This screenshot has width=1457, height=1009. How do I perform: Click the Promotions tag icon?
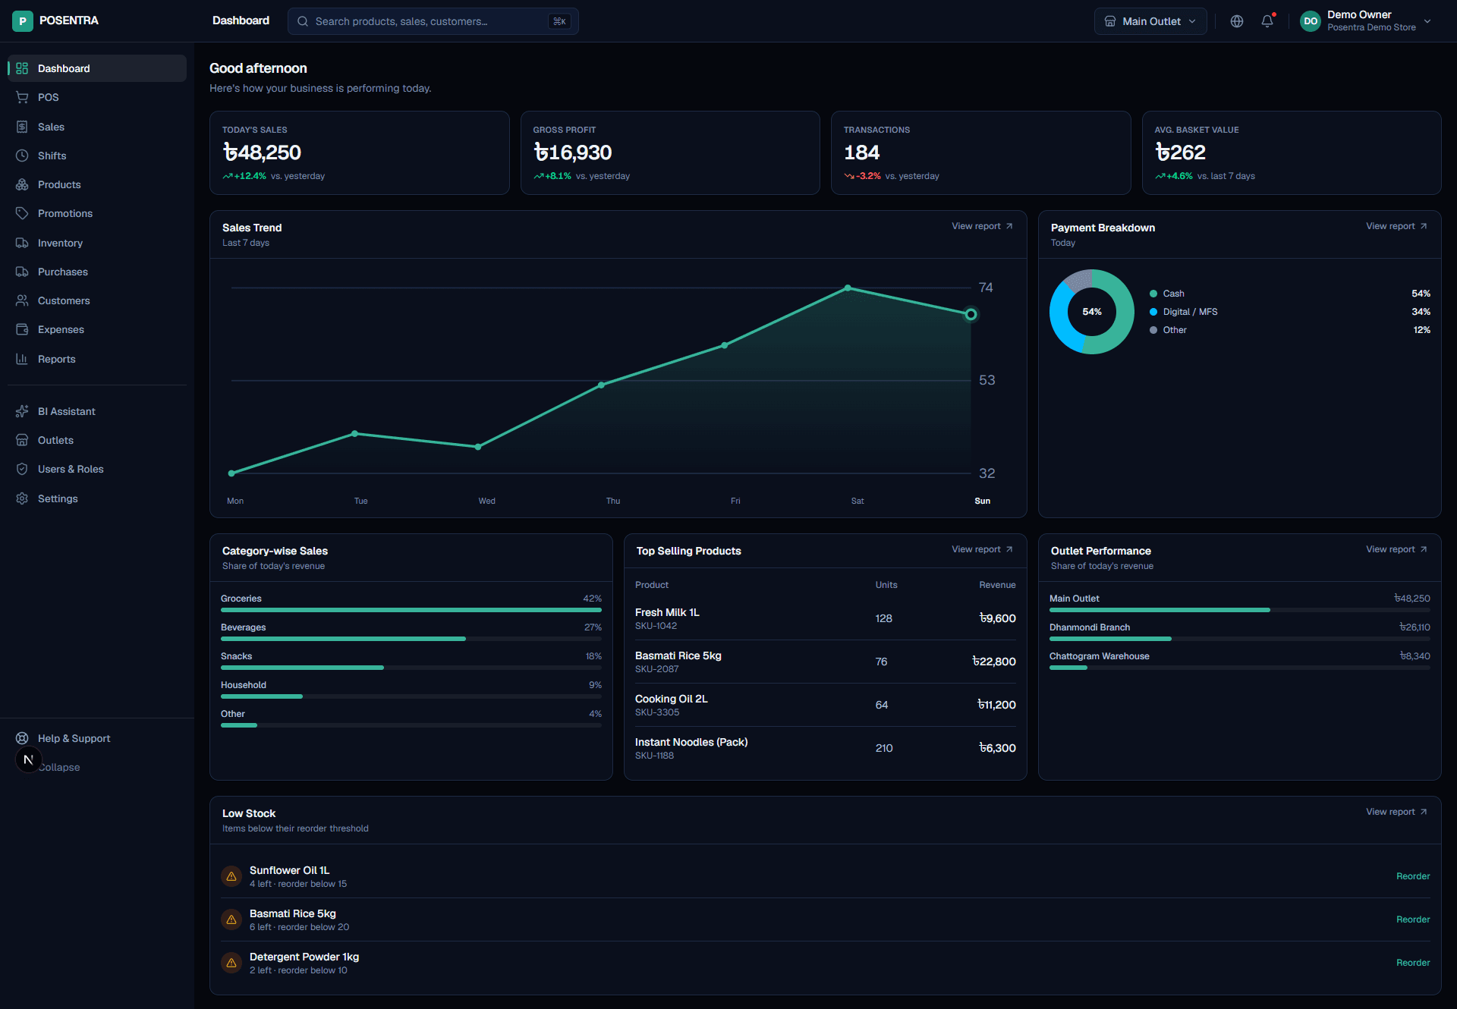coord(22,213)
